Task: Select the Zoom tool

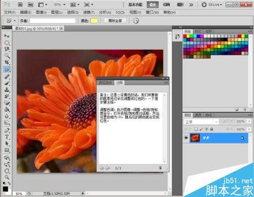Action: (x=7, y=177)
